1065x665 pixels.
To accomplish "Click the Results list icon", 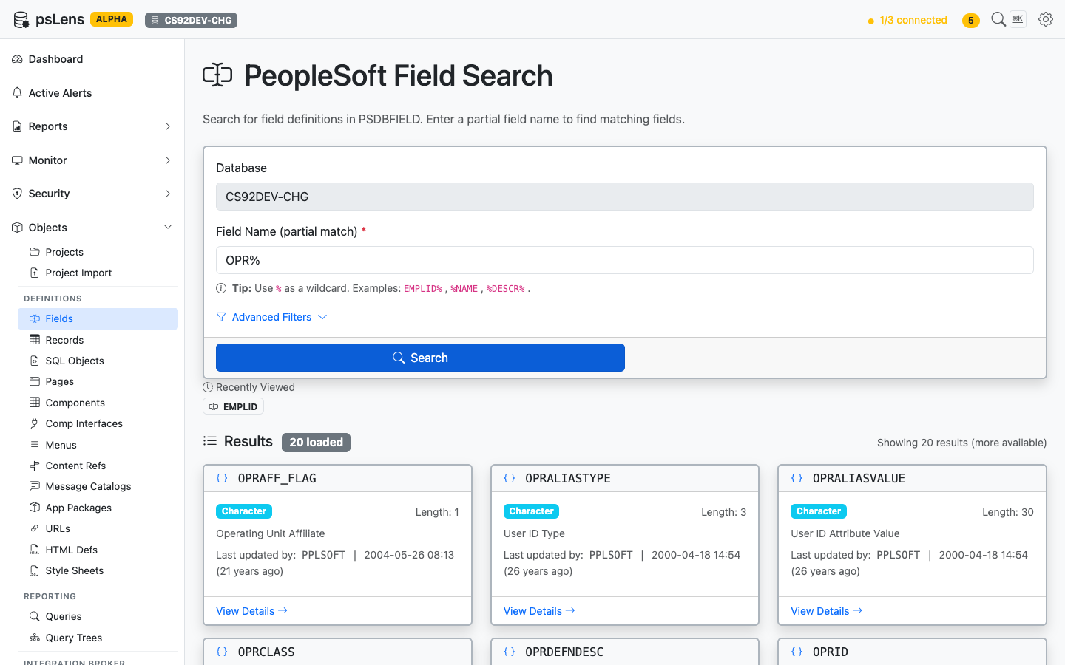I will pyautogui.click(x=210, y=441).
